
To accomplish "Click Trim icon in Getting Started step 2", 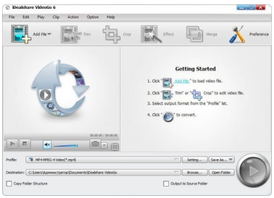I will [167, 95].
